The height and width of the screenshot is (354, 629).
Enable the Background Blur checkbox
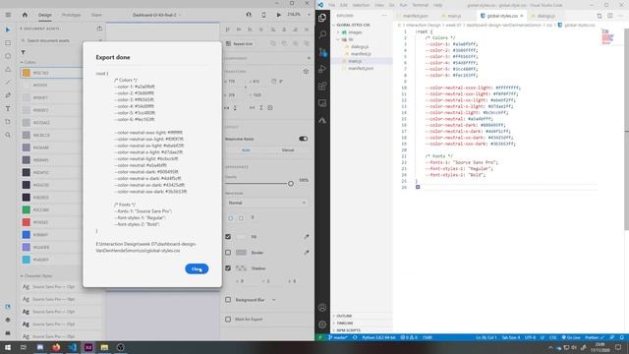228,300
